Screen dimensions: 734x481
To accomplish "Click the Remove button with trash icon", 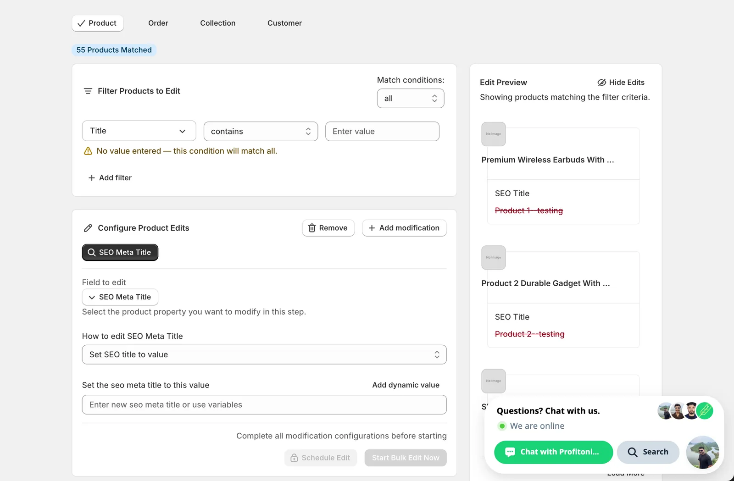I will click(x=328, y=228).
